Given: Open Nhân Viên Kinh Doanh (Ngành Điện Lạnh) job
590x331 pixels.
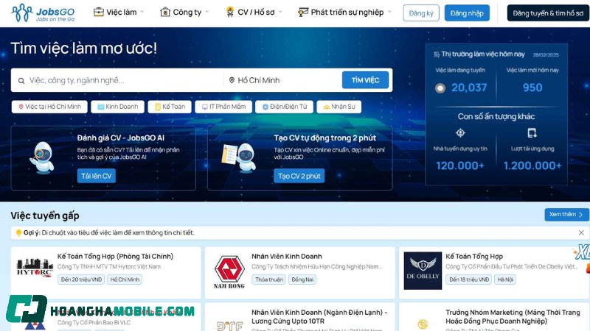Looking at the screenshot, I should click(x=319, y=317).
